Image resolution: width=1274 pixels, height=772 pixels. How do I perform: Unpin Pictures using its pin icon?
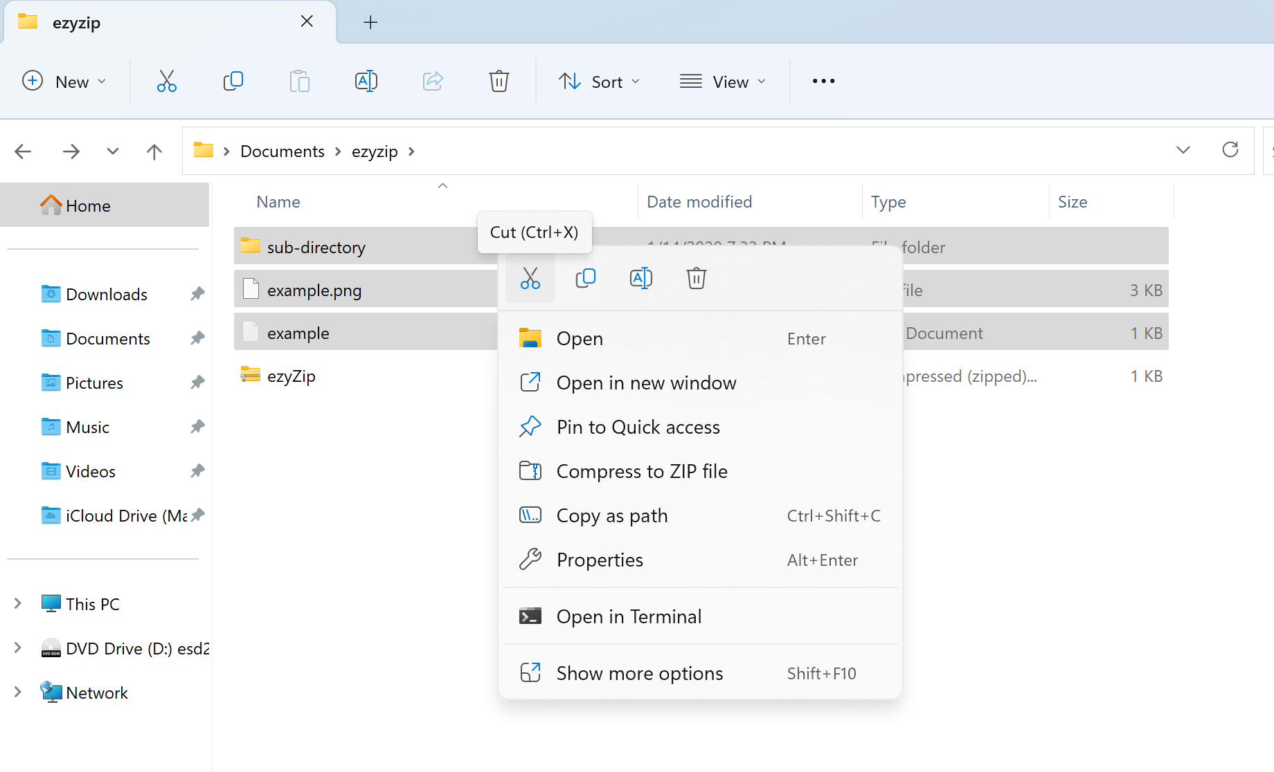(x=197, y=383)
